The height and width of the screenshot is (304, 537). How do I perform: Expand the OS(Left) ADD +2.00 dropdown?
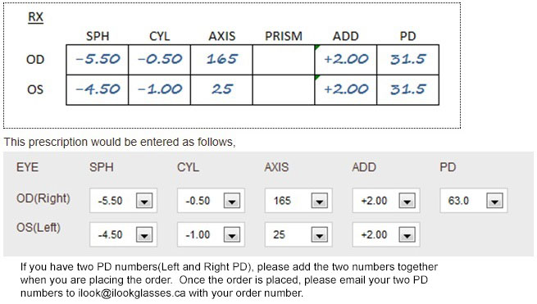[407, 235]
